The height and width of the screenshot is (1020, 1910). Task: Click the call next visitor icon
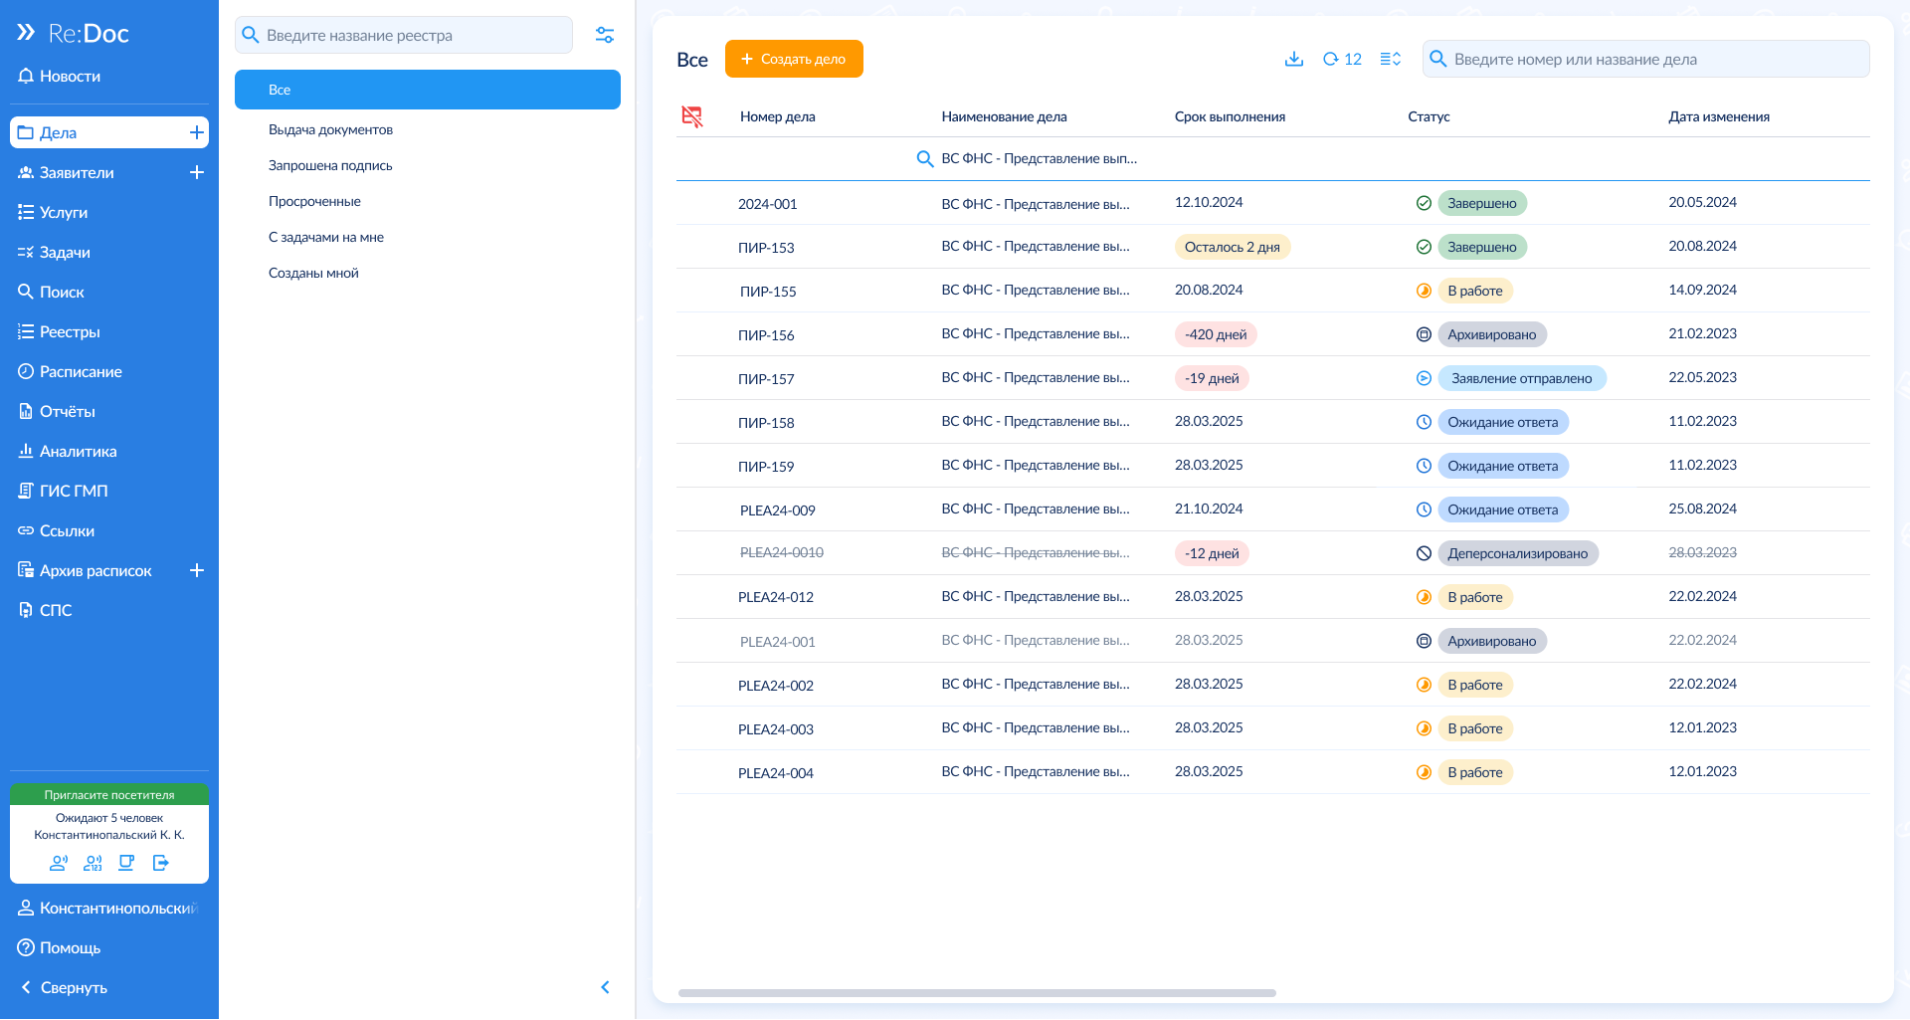tap(59, 863)
